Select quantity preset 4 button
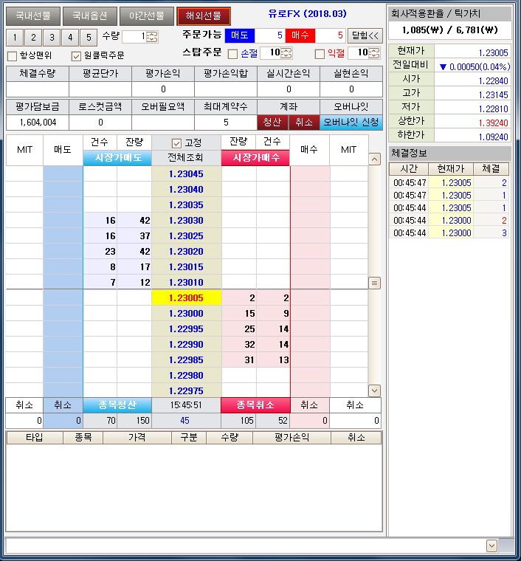This screenshot has width=521, height=561. click(70, 37)
